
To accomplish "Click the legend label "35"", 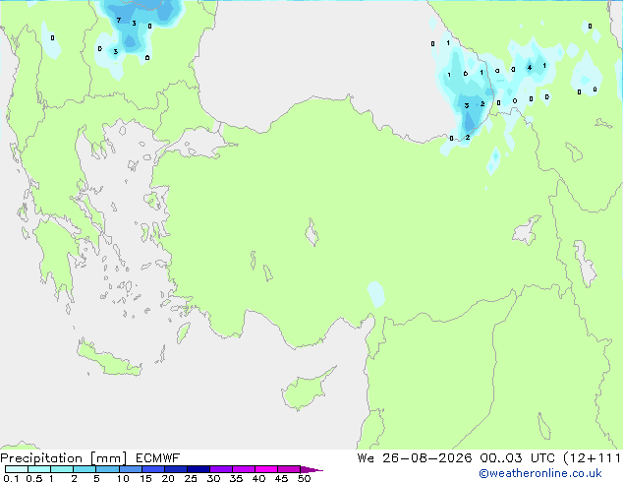I will point(236,478).
